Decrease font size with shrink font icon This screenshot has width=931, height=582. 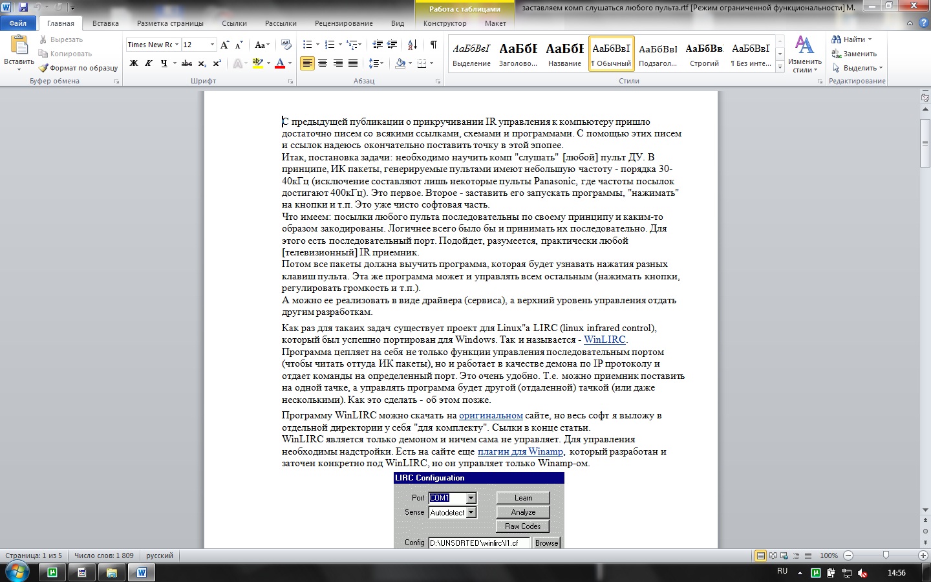[239, 45]
